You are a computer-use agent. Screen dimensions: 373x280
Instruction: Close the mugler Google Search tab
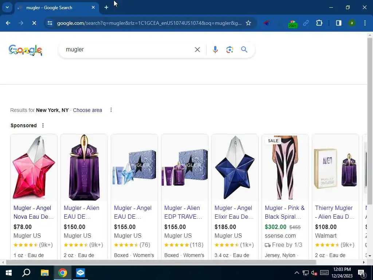pyautogui.click(x=93, y=7)
